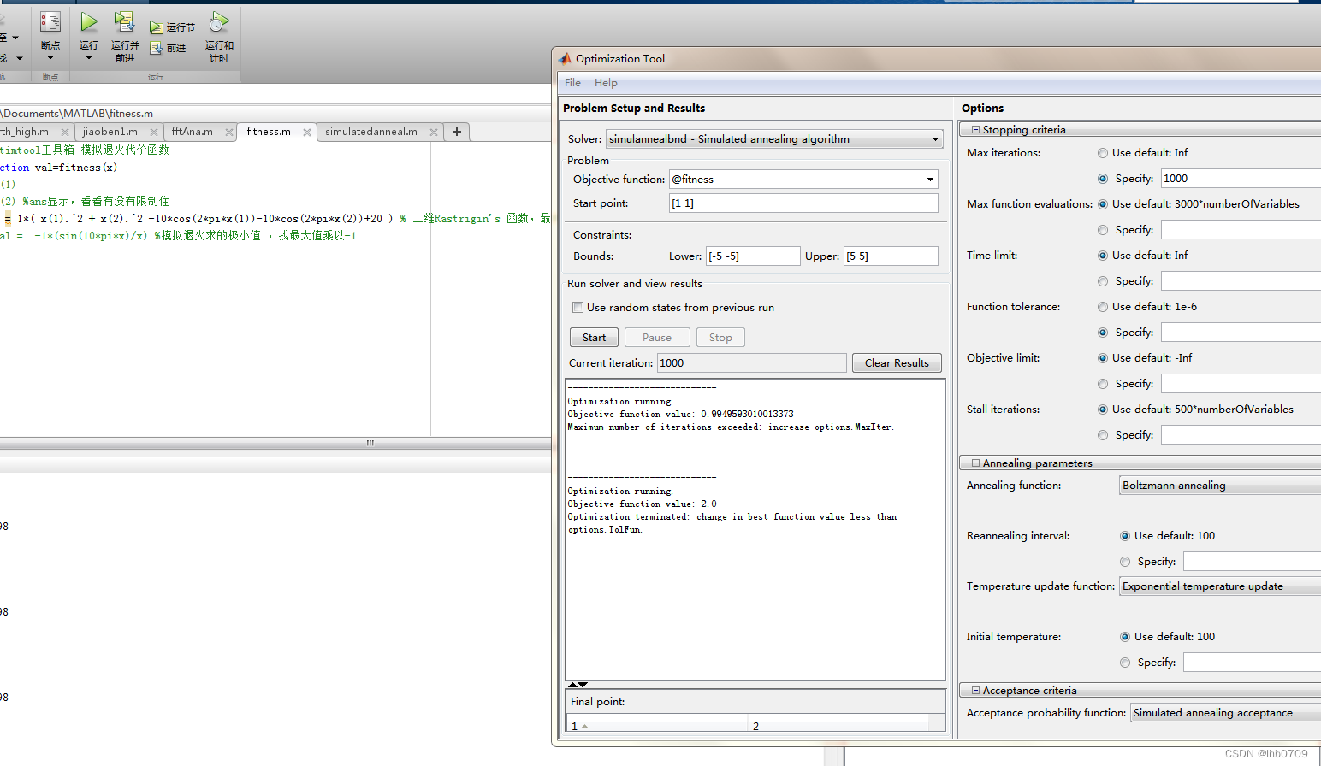
Task: Open the Help menu in Optimization Tool
Action: [606, 83]
